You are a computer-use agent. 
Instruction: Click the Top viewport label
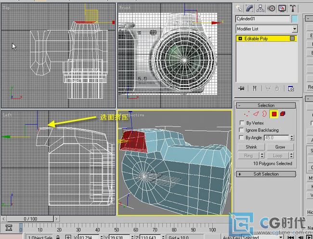pos(6,8)
